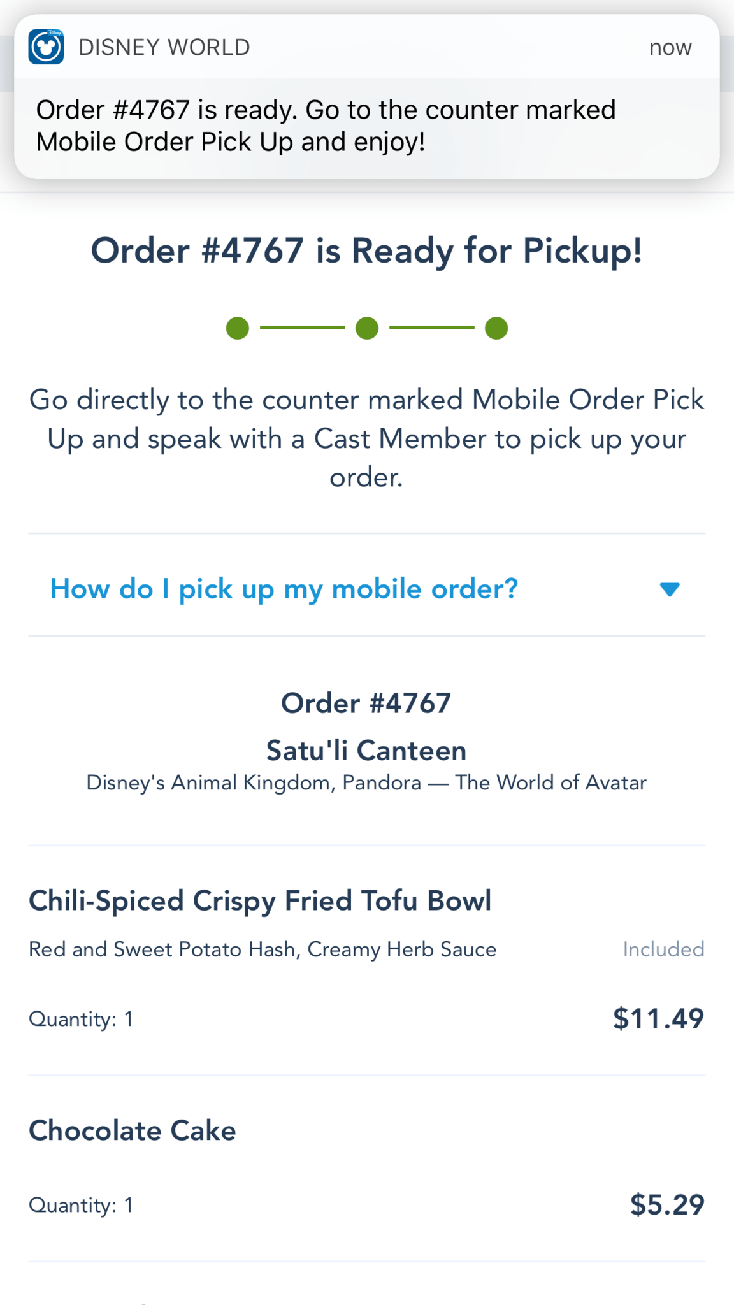Tap the Red and Sweet Potato Hash description
The height and width of the screenshot is (1305, 734).
[x=263, y=949]
